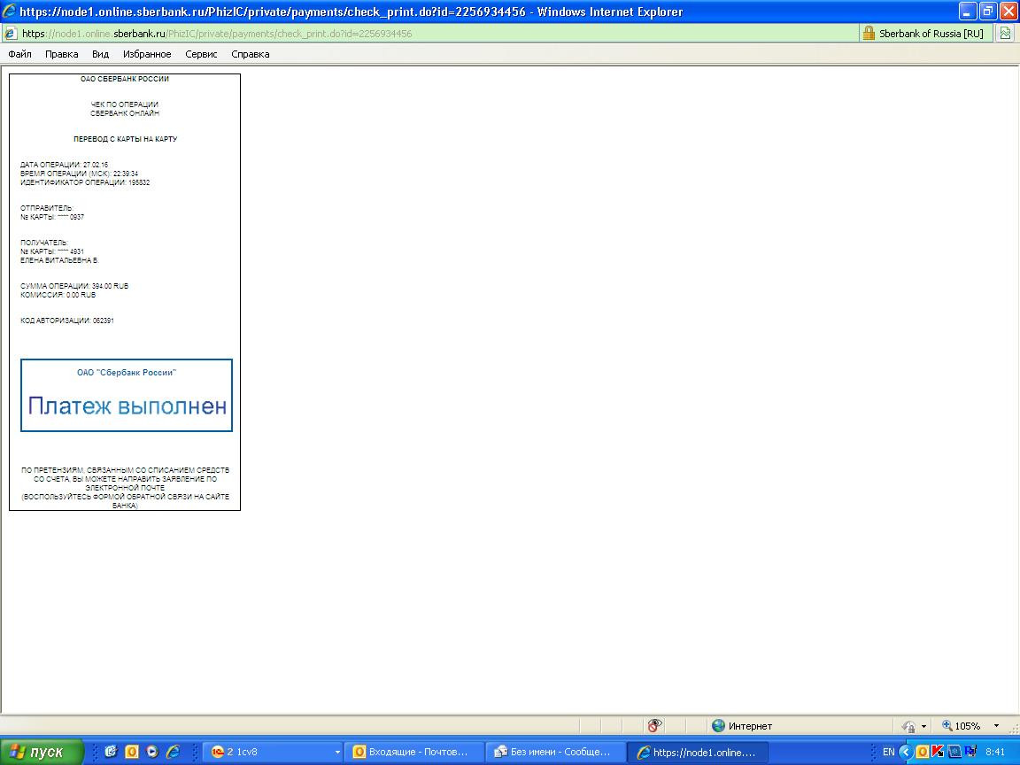The height and width of the screenshot is (765, 1020).
Task: Switch to the Без имени message taskbar window
Action: [555, 752]
